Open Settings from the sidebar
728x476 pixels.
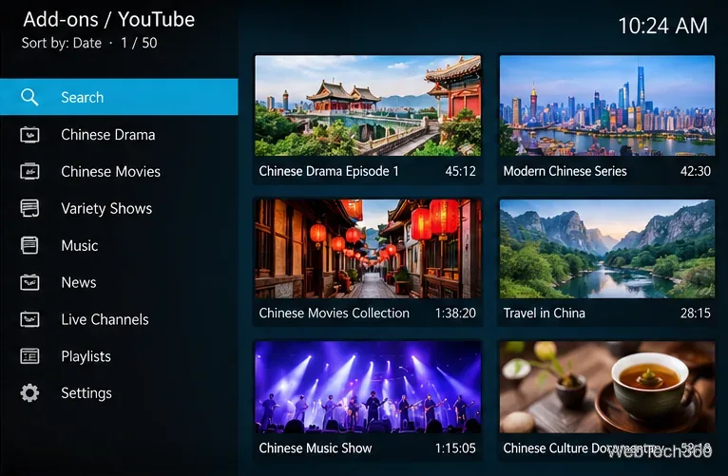119,393
